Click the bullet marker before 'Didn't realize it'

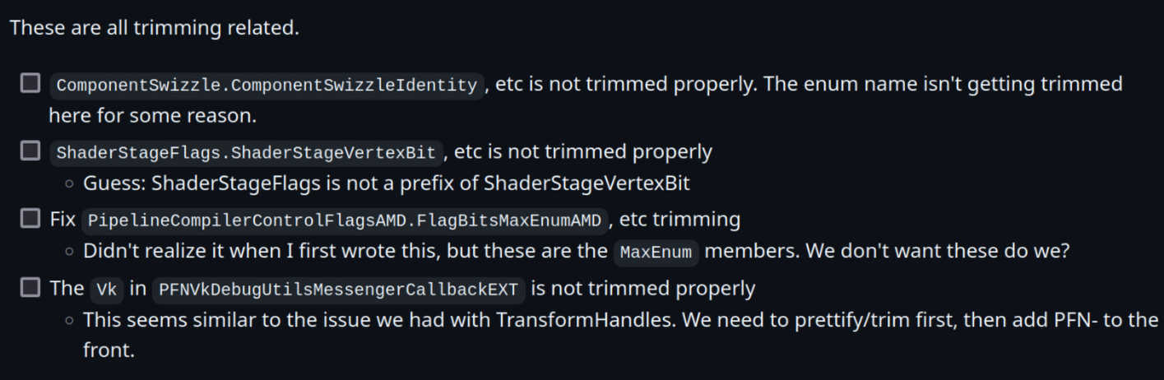click(x=71, y=252)
